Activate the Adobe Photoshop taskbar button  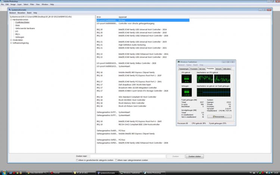[x=153, y=173]
